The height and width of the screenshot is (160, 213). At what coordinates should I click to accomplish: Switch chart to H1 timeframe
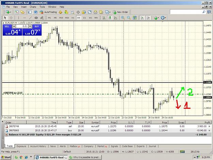(x=73, y=18)
